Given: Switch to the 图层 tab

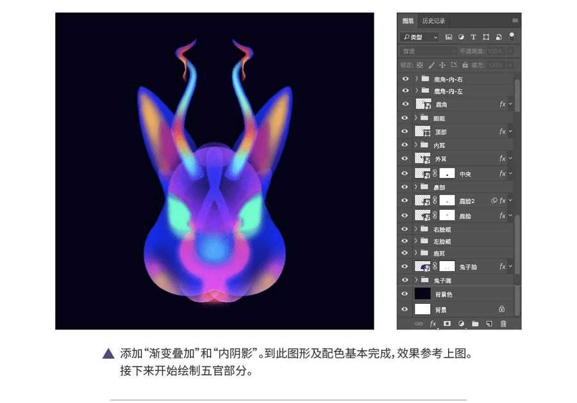Looking at the screenshot, I should pyautogui.click(x=408, y=21).
